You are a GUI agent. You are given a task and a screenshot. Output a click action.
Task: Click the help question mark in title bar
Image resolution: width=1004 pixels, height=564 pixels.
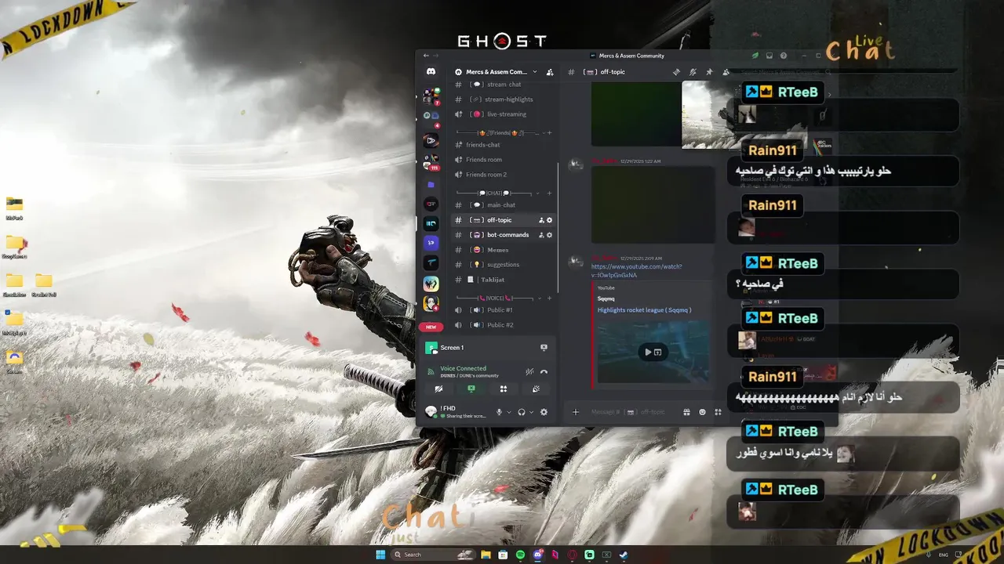pos(784,56)
